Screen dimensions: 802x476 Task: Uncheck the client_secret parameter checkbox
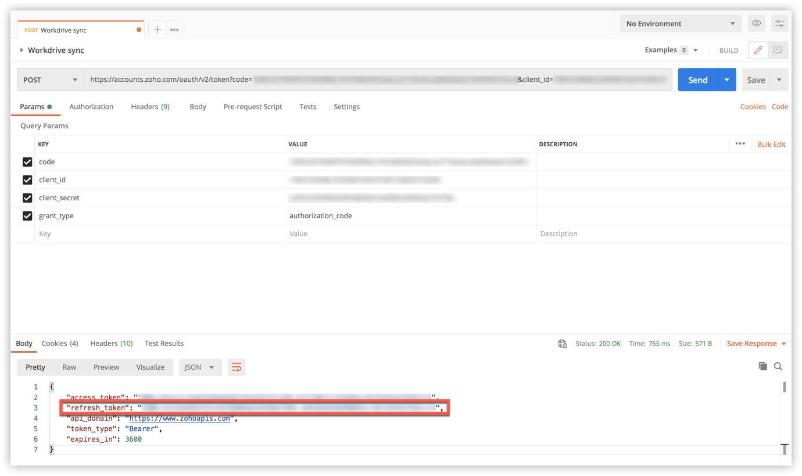pyautogui.click(x=27, y=198)
